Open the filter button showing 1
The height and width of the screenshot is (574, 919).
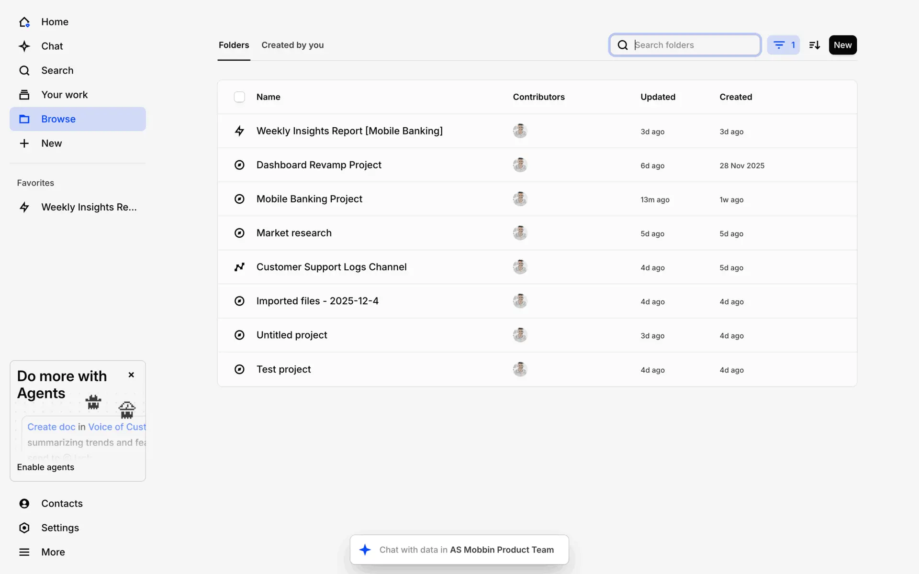(x=783, y=45)
